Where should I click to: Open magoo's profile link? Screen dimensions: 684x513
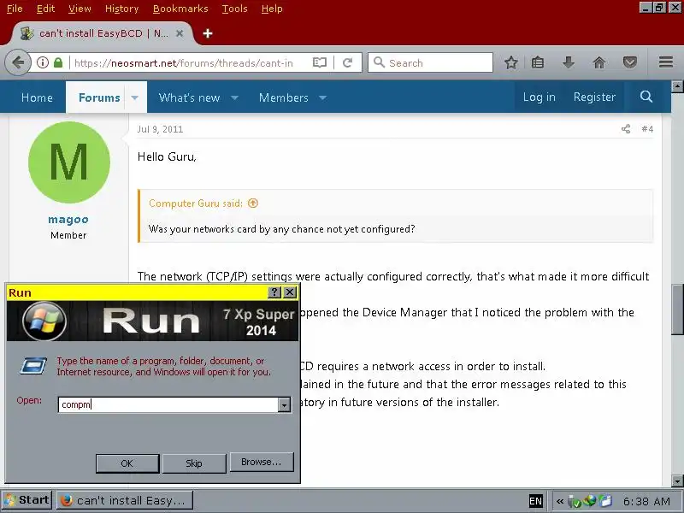(68, 220)
